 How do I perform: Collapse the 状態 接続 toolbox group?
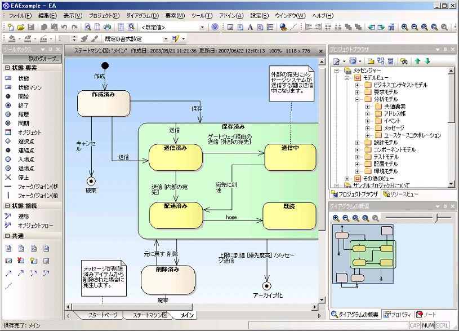pyautogui.click(x=7, y=206)
